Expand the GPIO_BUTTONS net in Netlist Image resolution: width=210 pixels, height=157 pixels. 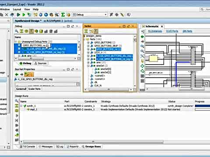click(88, 42)
